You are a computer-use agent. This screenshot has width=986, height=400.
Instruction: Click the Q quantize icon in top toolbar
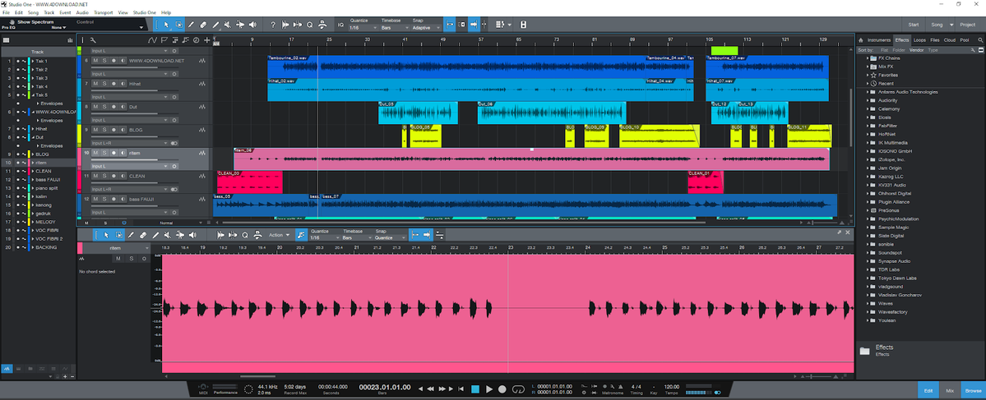(x=310, y=25)
